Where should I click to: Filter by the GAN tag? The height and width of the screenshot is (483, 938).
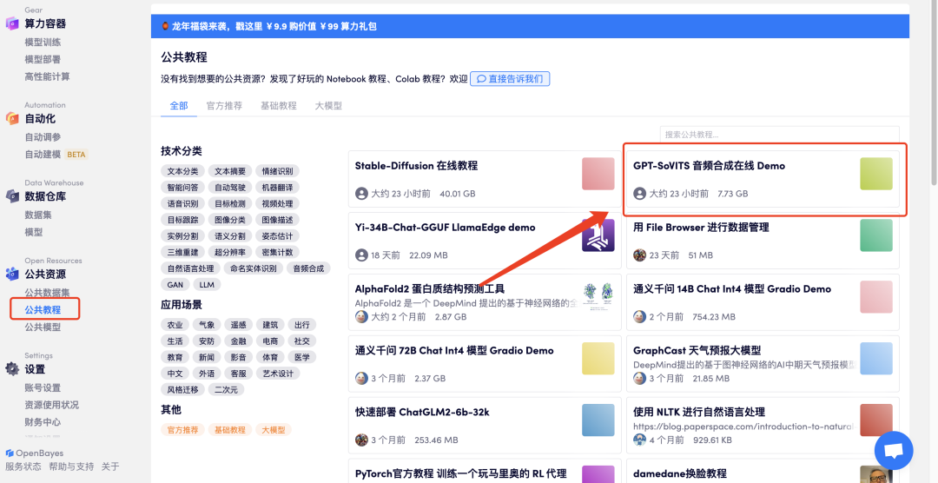coord(175,284)
